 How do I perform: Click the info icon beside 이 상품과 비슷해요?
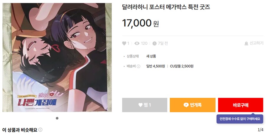tap(40, 130)
